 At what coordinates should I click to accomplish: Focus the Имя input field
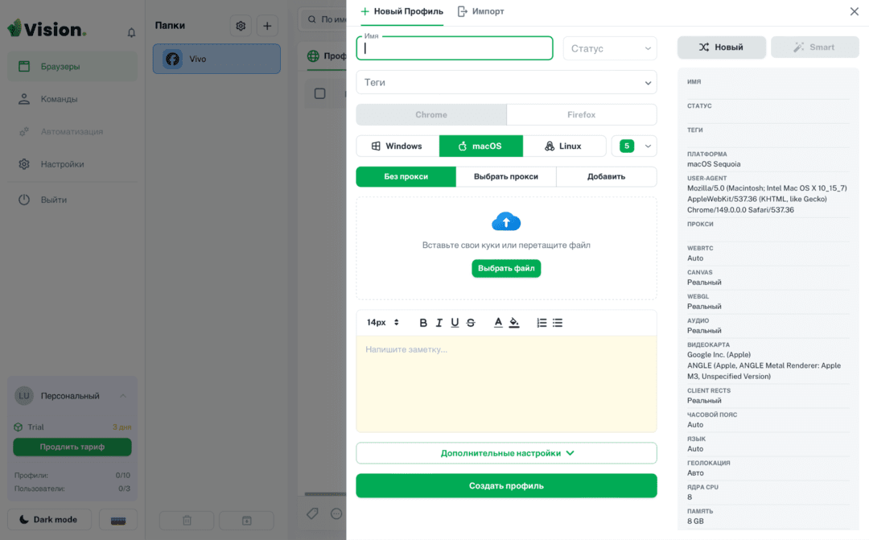coord(455,48)
